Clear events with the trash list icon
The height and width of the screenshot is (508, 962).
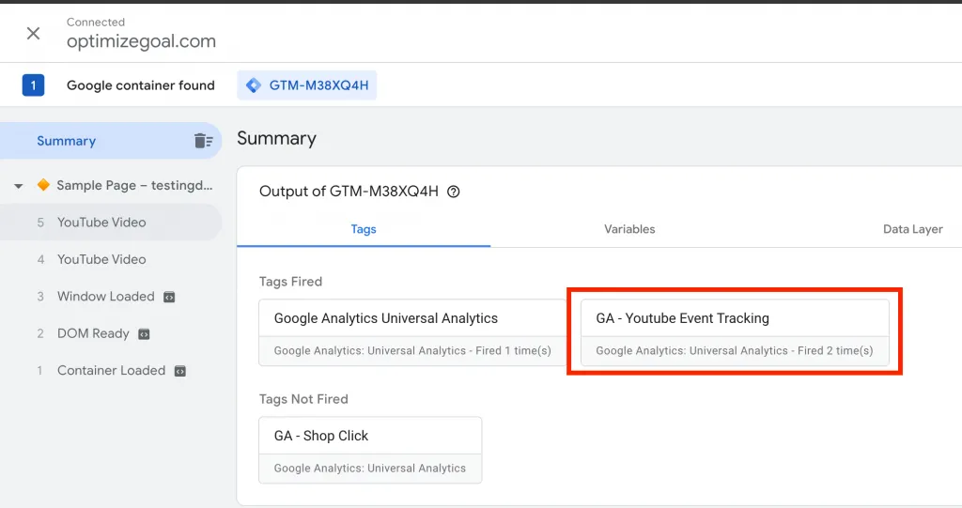(203, 141)
